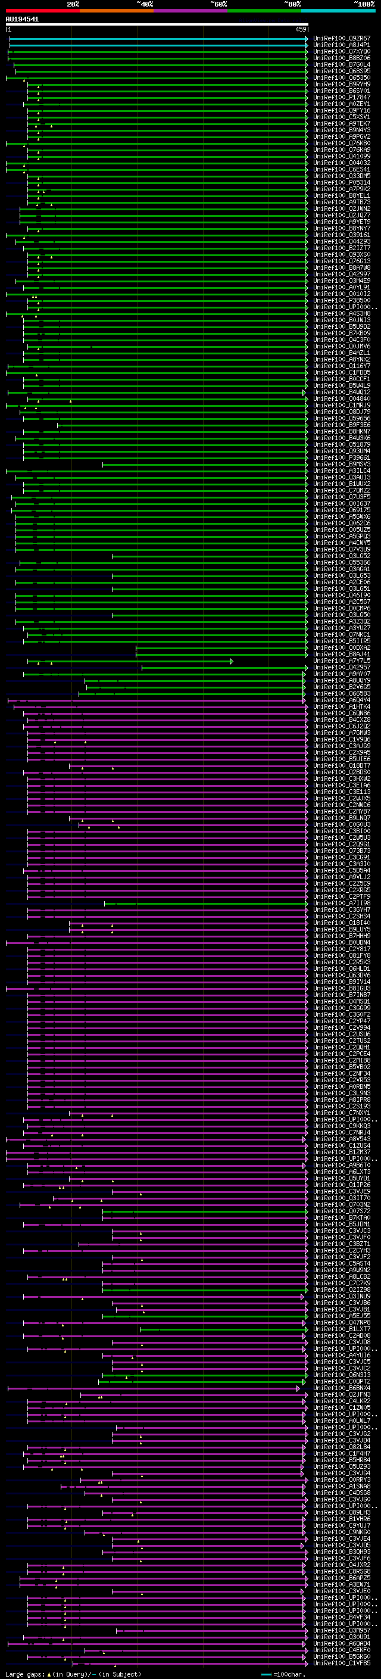Open entry UniRef100_A7Y7L5
The width and height of the screenshot is (381, 1679).
pos(341,661)
